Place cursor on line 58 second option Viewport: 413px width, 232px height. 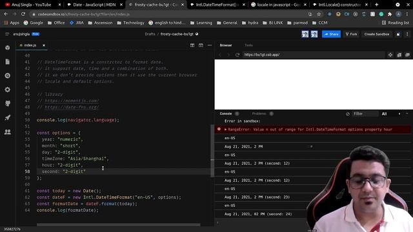(64, 171)
